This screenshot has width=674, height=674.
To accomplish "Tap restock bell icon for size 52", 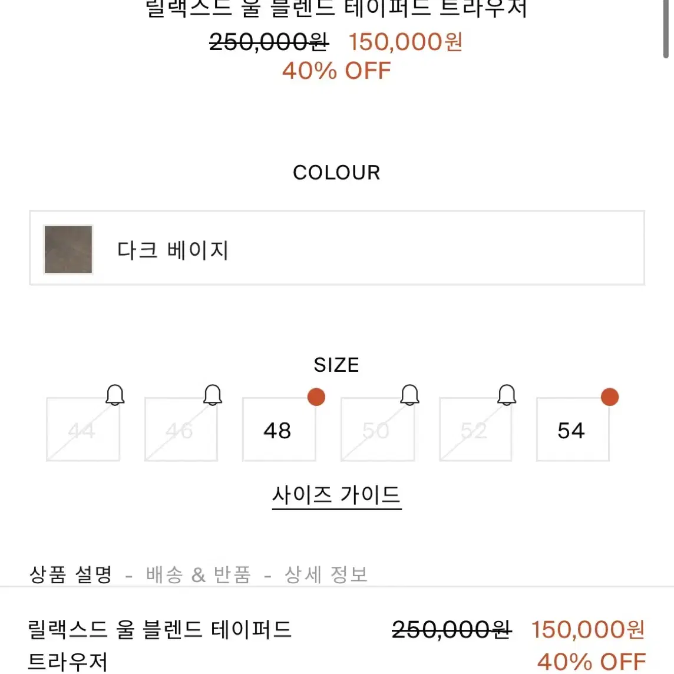I will click(507, 395).
